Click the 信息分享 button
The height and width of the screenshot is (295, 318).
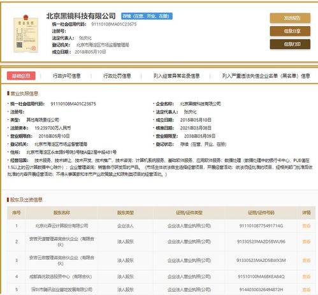(290, 31)
